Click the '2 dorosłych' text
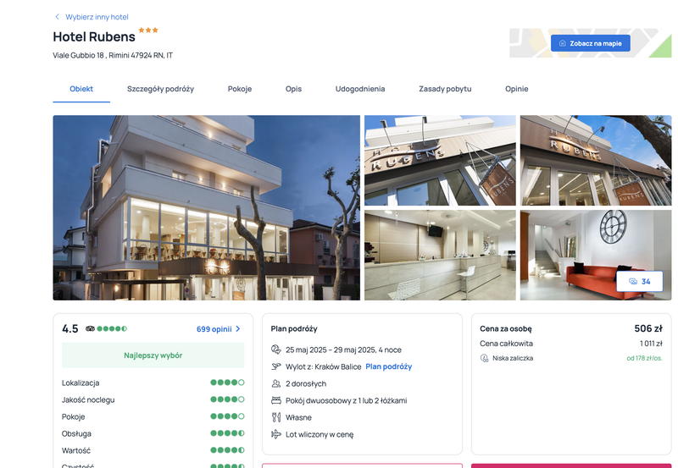Screen dimensions: 678x468 coord(306,384)
